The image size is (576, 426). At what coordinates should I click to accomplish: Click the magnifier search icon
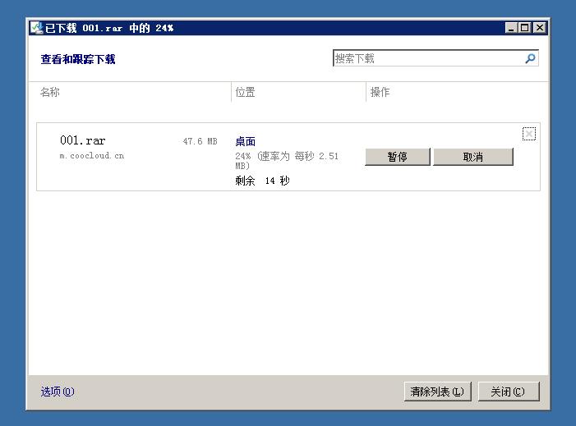(x=531, y=58)
